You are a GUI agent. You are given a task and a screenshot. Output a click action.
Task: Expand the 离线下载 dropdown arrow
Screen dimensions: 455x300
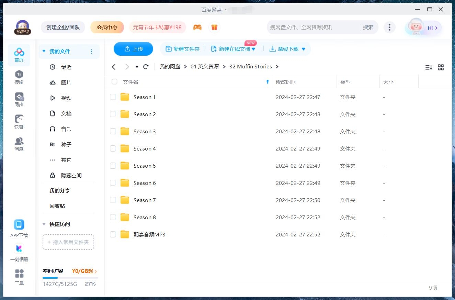coord(303,49)
